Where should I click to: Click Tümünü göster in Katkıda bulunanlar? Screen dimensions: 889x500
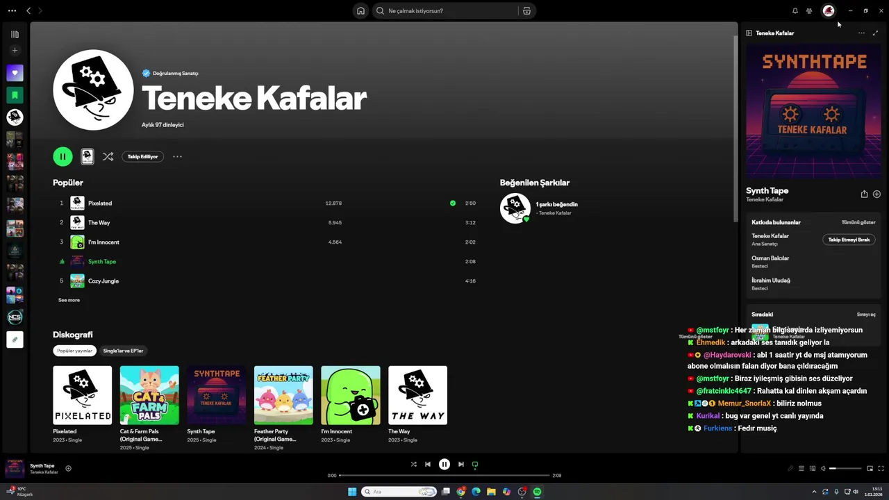858,222
